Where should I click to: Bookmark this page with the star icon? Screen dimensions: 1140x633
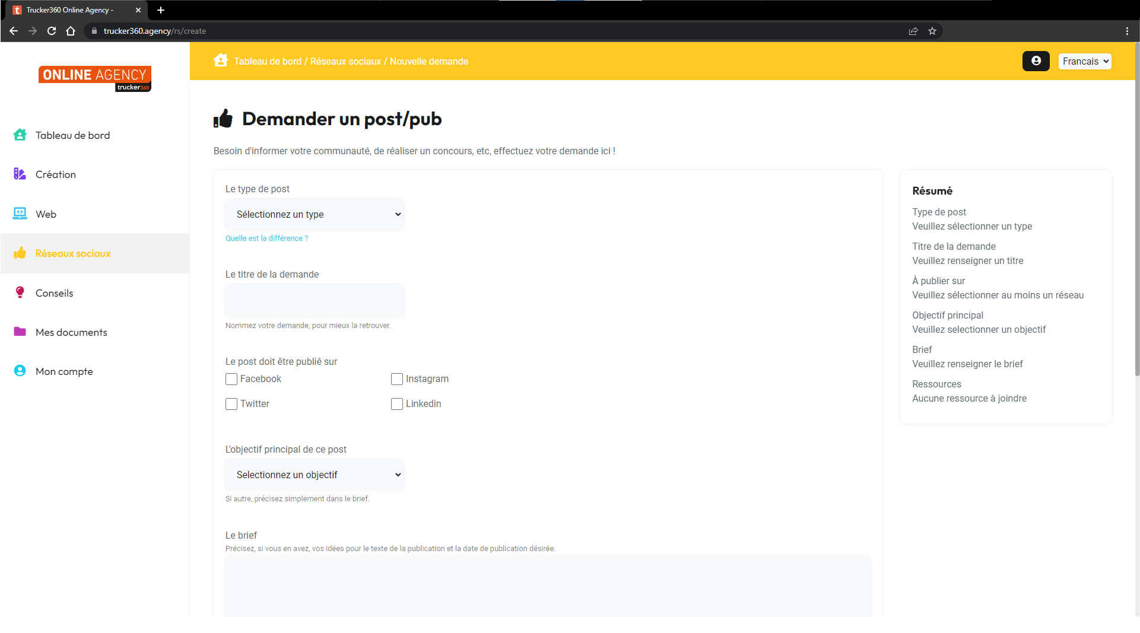[x=932, y=31]
